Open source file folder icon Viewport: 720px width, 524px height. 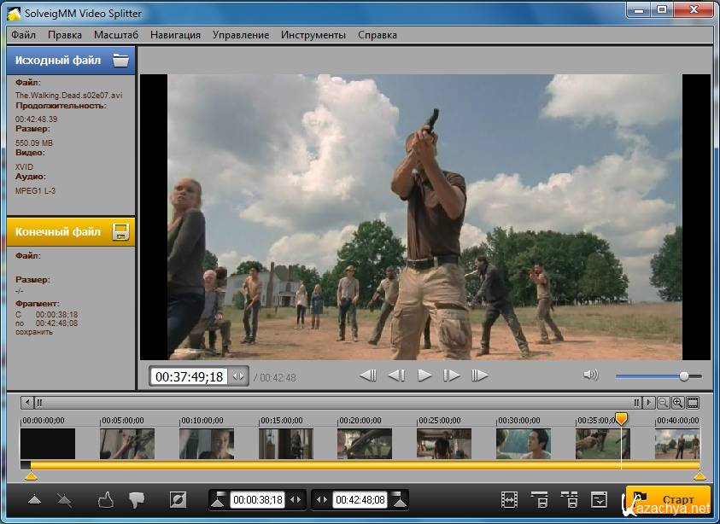(x=120, y=61)
